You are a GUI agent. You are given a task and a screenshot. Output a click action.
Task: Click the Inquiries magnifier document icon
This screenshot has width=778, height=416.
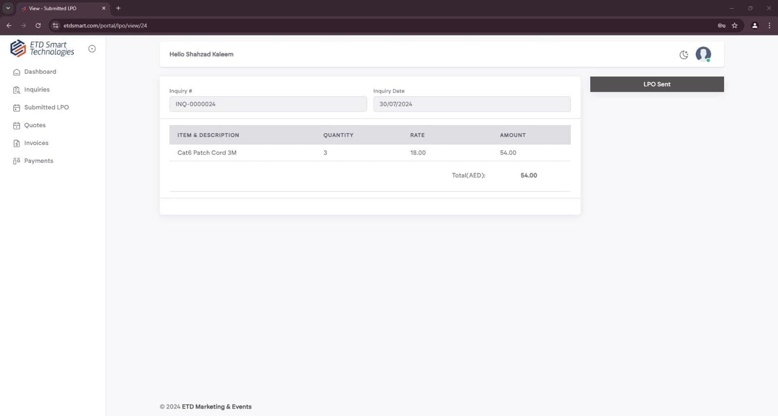(x=17, y=90)
